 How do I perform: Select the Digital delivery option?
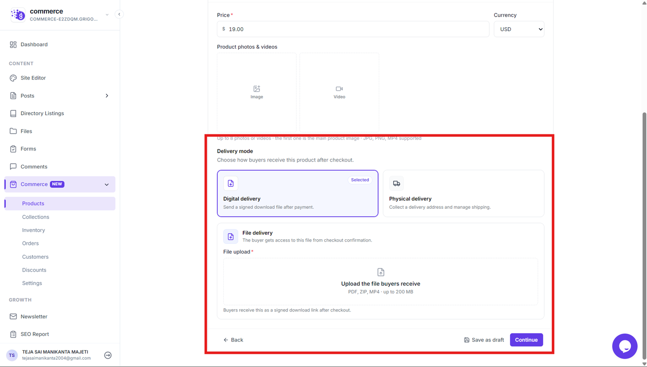(298, 193)
